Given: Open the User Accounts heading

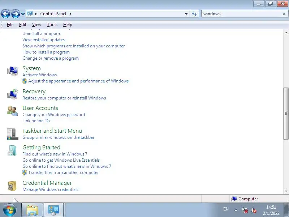Looking at the screenshot, I should [x=40, y=108].
